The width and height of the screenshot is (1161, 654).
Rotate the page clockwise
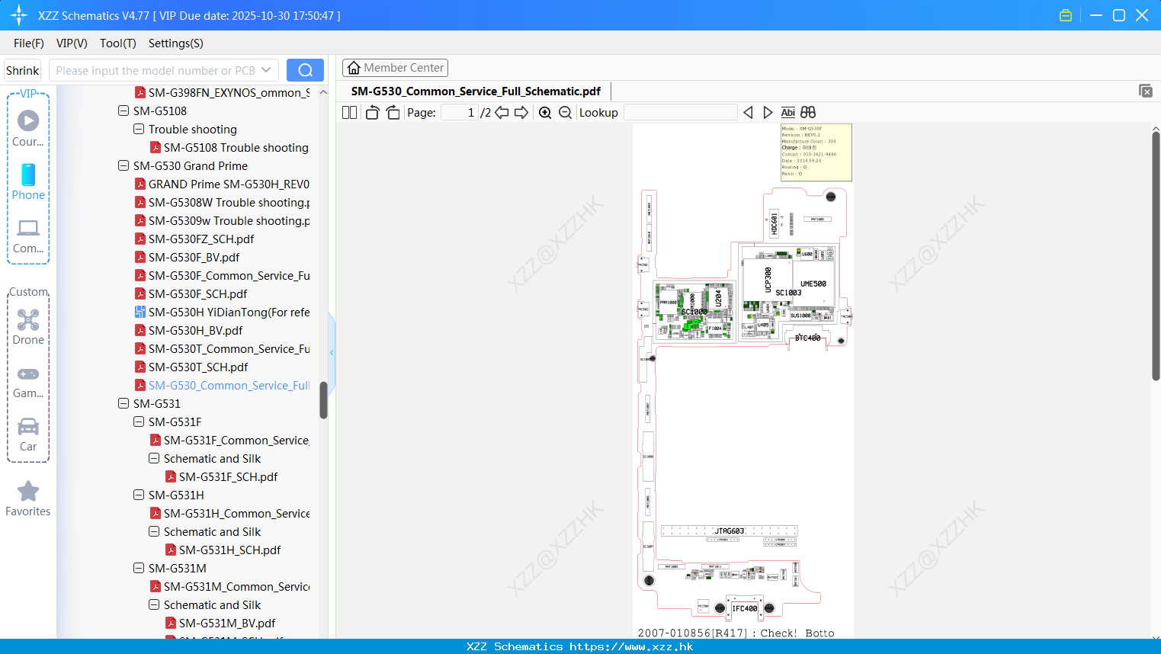393,112
